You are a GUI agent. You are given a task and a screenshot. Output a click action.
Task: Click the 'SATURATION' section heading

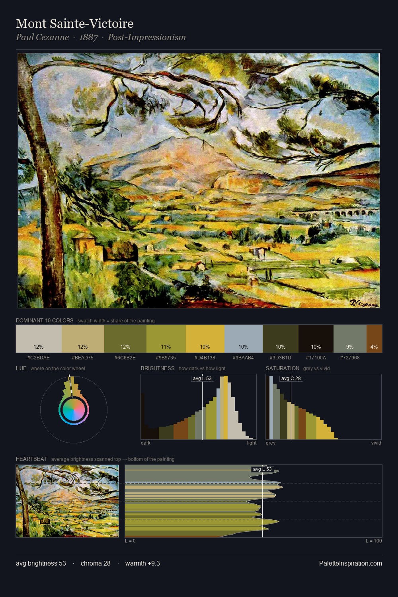coord(283,368)
